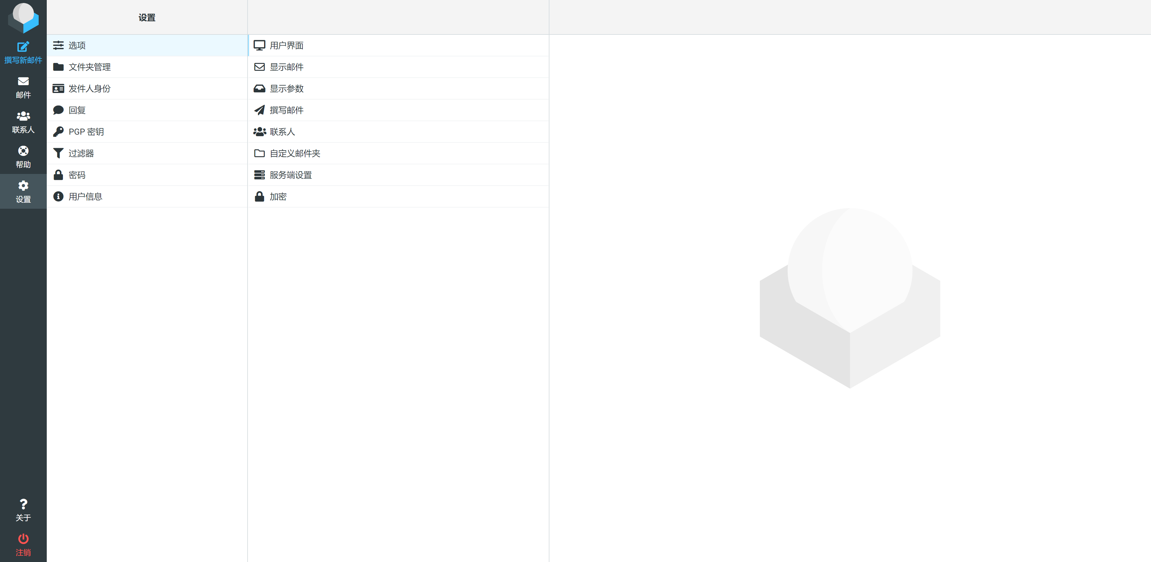Open the Responses (回复) settings
The image size is (1151, 562).
coord(77,110)
